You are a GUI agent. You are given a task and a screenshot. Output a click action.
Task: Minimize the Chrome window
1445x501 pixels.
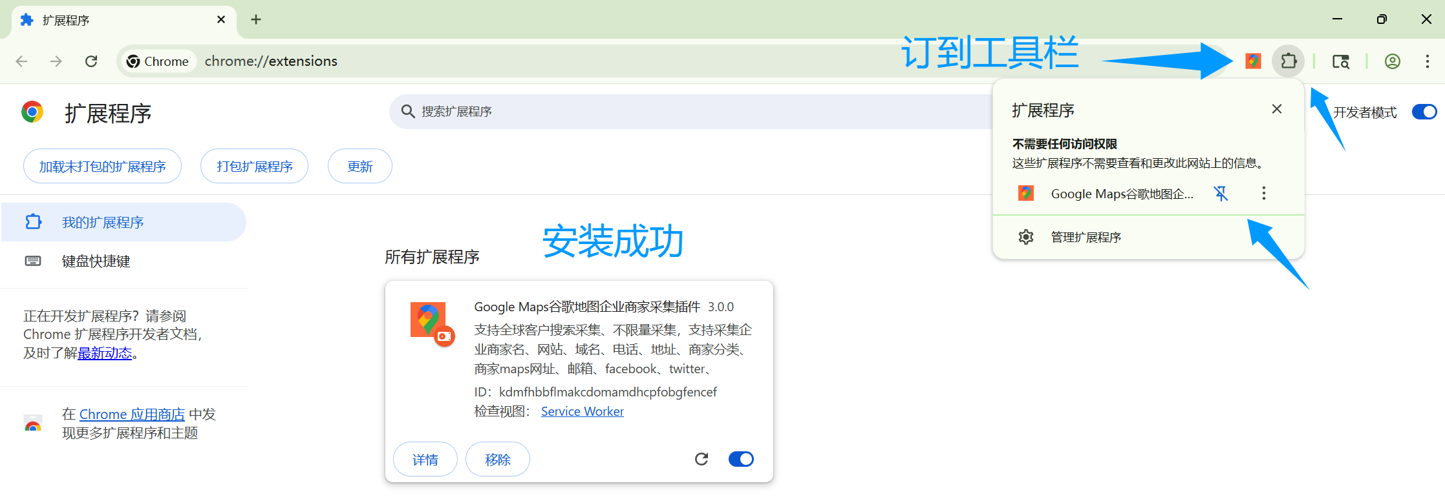pos(1338,19)
